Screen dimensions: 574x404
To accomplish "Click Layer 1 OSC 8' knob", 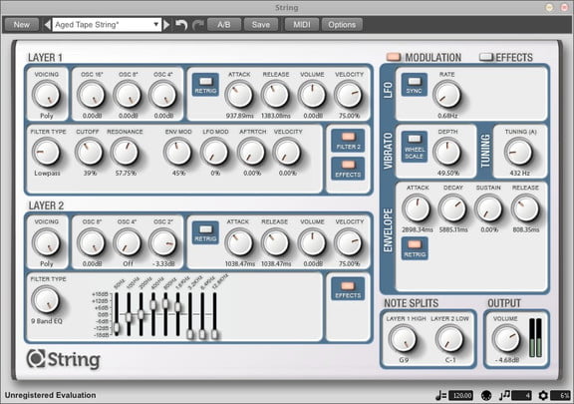I will point(128,95).
